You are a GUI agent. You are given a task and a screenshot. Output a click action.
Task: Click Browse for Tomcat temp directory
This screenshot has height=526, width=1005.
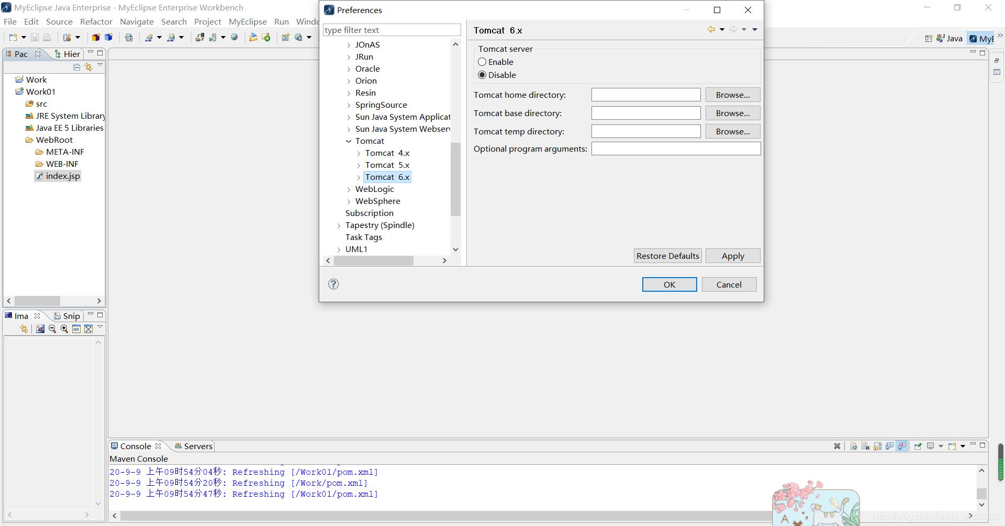pyautogui.click(x=733, y=131)
